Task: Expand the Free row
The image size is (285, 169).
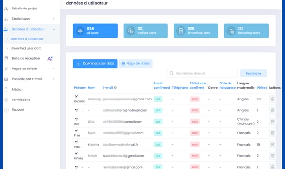Action: tap(76, 131)
